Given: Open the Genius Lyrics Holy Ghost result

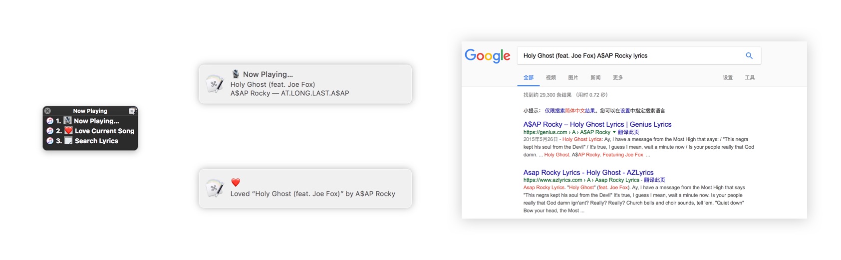Looking at the screenshot, I should [597, 124].
